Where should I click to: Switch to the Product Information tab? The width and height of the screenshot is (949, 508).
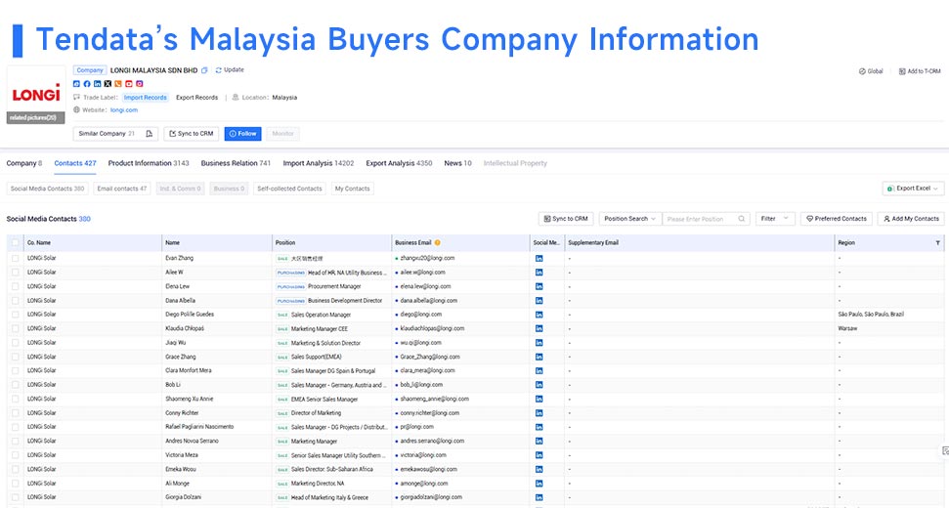(149, 163)
